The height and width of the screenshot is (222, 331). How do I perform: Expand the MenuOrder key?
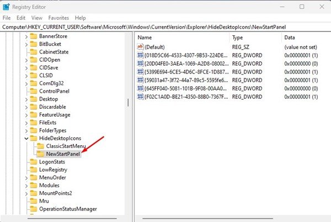tap(26, 178)
